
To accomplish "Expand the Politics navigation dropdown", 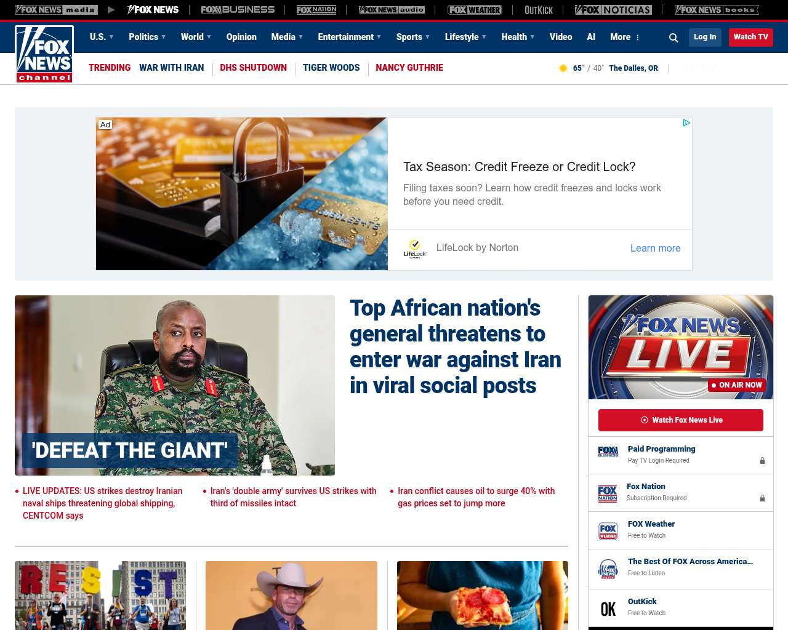I will [147, 37].
